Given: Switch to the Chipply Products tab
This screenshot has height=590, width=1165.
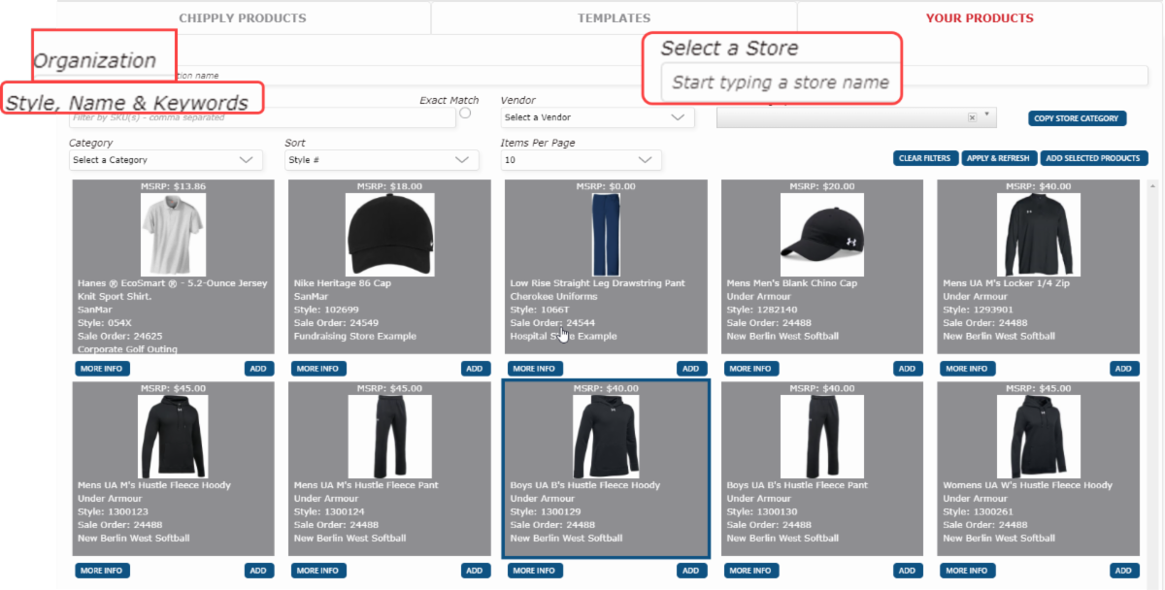Looking at the screenshot, I should point(243,17).
